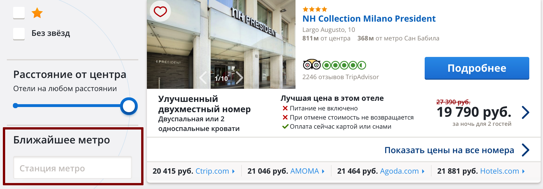Click the 'Подробнее' button

477,68
